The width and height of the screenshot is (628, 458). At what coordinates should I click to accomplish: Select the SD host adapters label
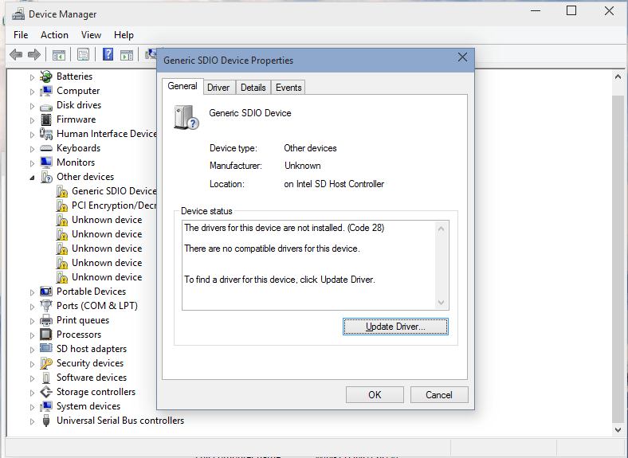(x=92, y=349)
